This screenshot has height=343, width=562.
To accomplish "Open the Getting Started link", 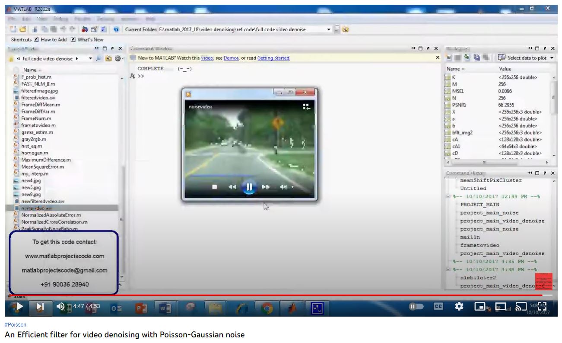I will click(273, 58).
